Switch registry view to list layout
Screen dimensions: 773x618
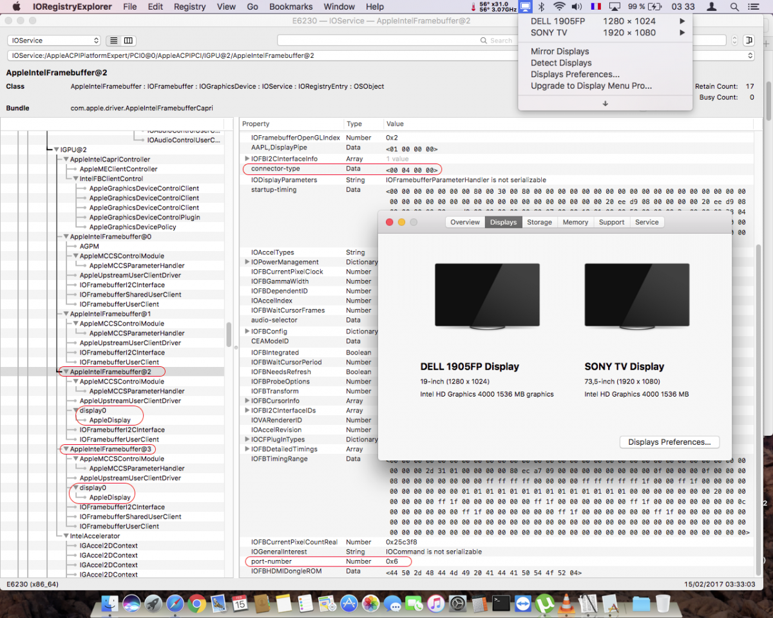pyautogui.click(x=113, y=40)
